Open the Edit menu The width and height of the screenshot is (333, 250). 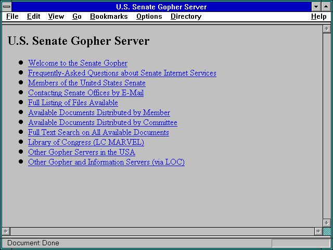pyautogui.click(x=33, y=17)
